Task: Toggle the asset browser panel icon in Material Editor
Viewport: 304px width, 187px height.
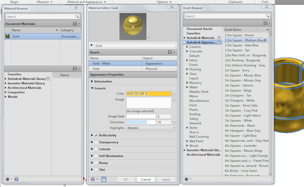Action: 104,179
